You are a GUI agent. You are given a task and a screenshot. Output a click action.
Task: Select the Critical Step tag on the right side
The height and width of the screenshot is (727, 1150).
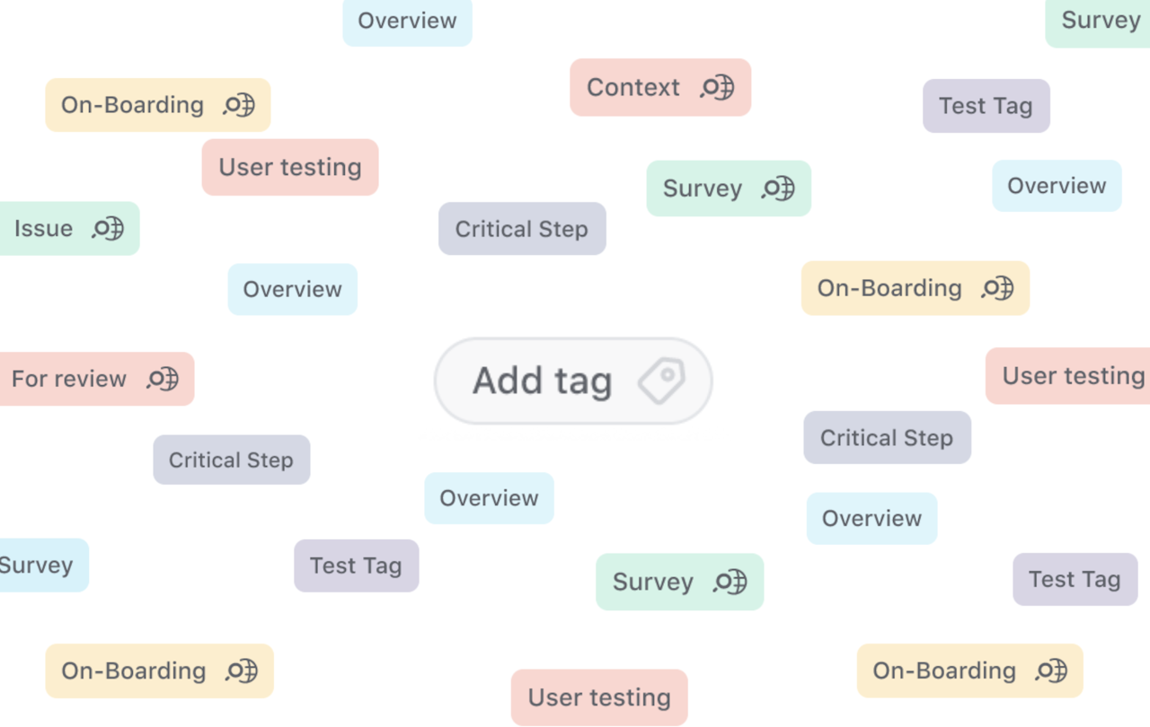(887, 438)
